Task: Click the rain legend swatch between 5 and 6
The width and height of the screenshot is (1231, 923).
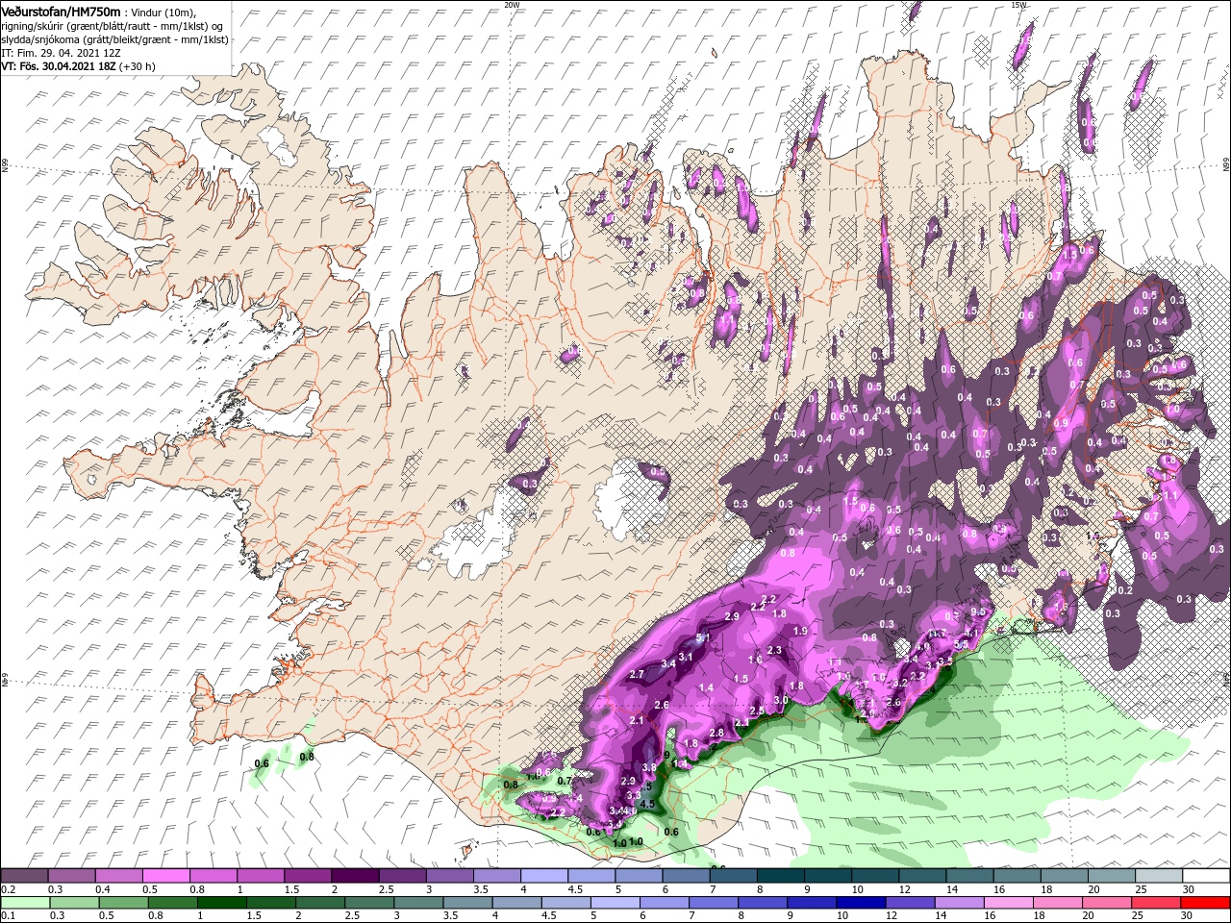Action: tap(616, 903)
